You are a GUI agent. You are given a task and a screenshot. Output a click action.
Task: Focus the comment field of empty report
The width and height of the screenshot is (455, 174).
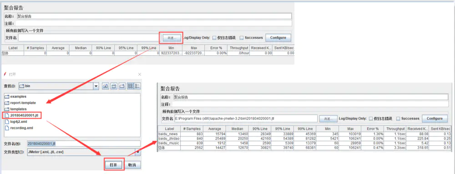(153, 23)
